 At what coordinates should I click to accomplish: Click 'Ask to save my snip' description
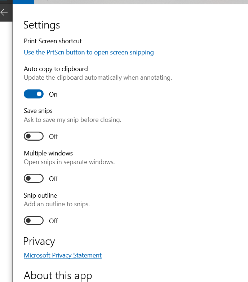pyautogui.click(x=72, y=120)
